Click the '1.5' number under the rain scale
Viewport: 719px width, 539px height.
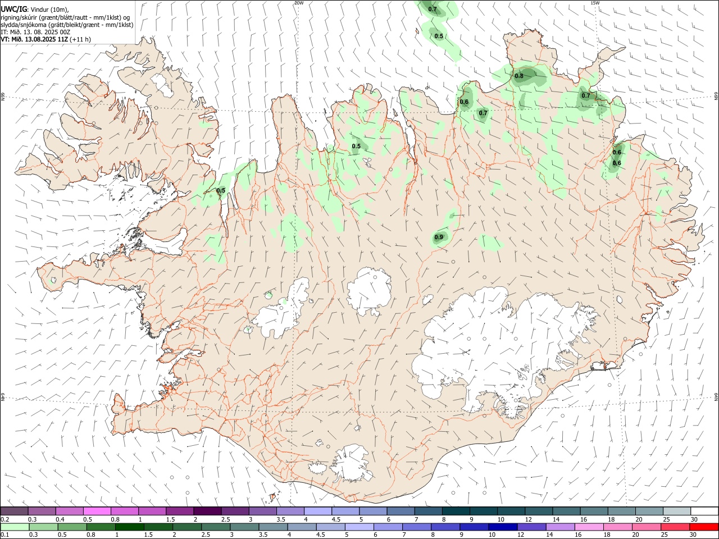click(148, 535)
